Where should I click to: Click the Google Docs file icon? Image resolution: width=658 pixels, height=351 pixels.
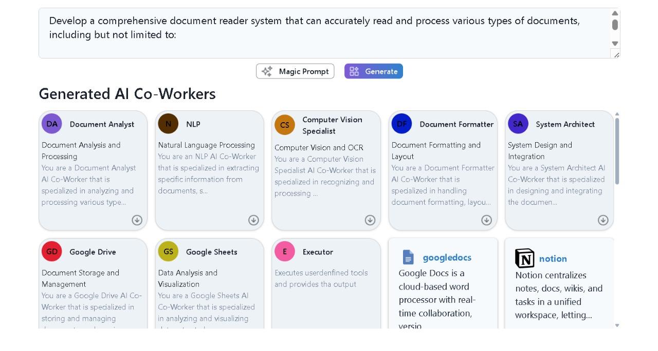408,257
